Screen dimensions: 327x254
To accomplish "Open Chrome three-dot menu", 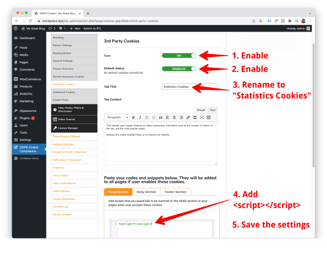I will click(x=310, y=21).
